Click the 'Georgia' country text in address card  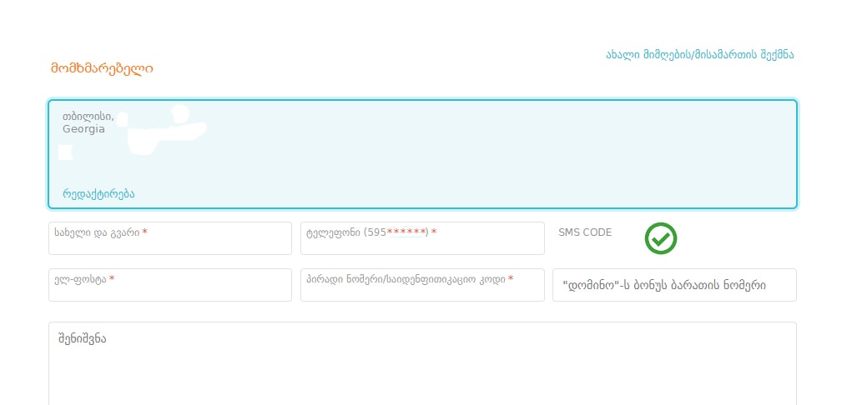(x=83, y=129)
